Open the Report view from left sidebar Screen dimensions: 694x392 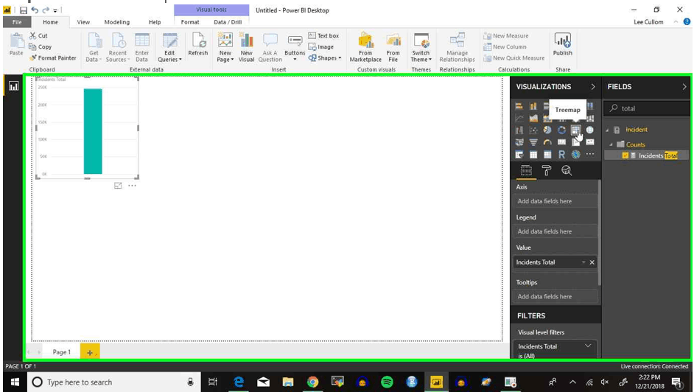click(14, 85)
